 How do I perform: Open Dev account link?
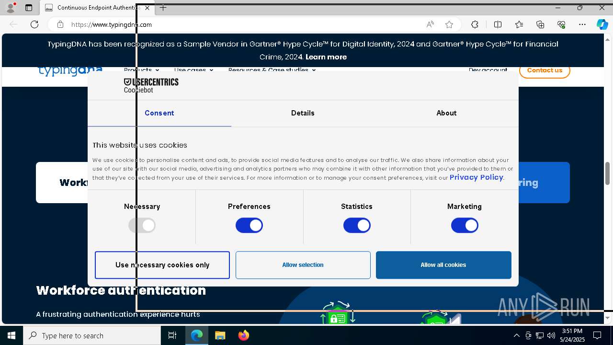click(x=488, y=70)
